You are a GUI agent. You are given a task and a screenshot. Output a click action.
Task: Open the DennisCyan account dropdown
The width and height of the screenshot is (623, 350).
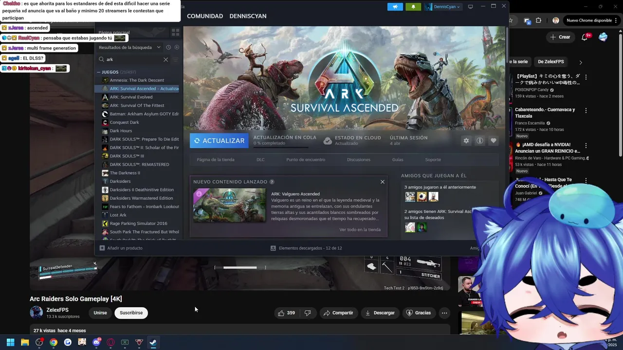(x=443, y=7)
